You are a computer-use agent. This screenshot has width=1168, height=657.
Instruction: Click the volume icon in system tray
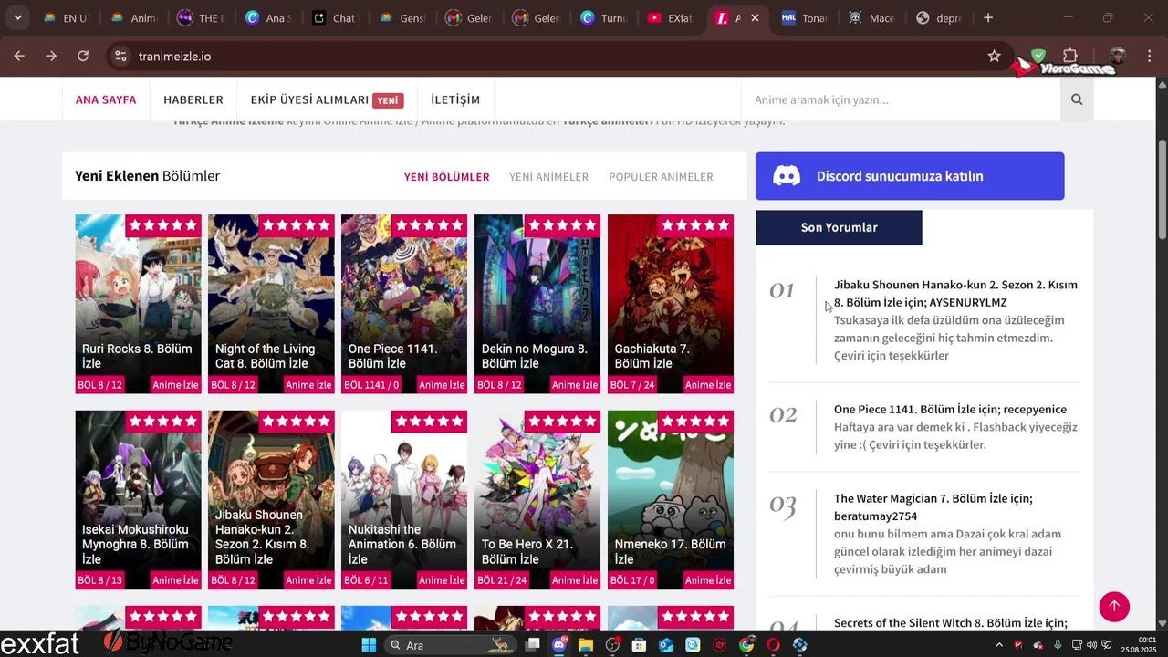click(x=1091, y=645)
